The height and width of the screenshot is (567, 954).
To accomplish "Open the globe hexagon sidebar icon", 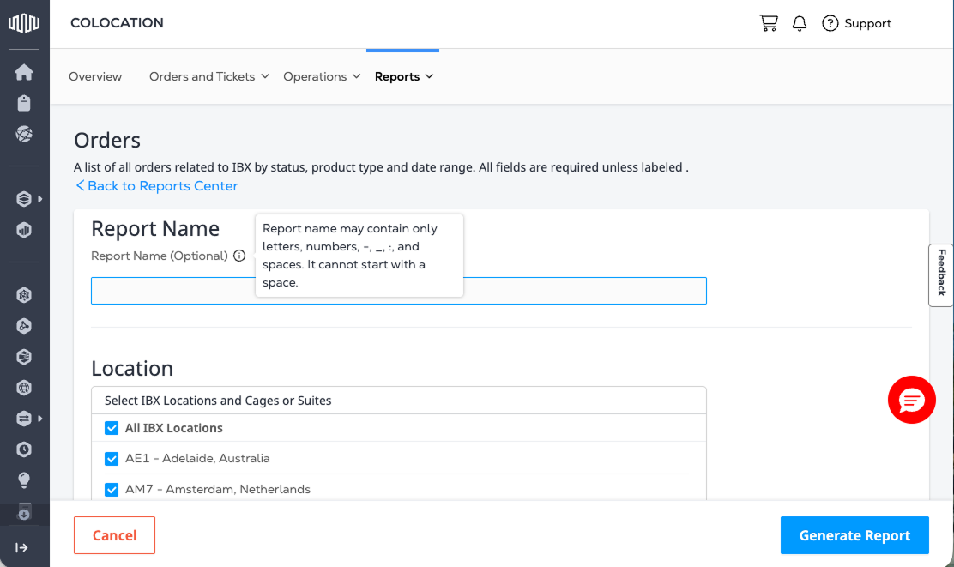I will (24, 388).
